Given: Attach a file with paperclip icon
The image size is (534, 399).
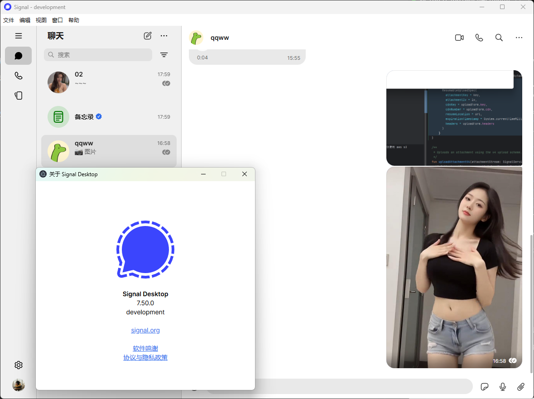Looking at the screenshot, I should [521, 386].
